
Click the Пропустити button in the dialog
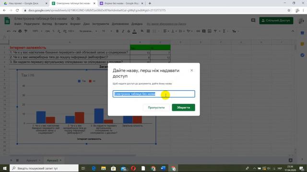pyautogui.click(x=156, y=107)
